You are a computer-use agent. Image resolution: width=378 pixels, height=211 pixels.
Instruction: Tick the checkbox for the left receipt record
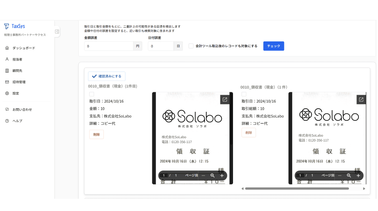[92, 94]
